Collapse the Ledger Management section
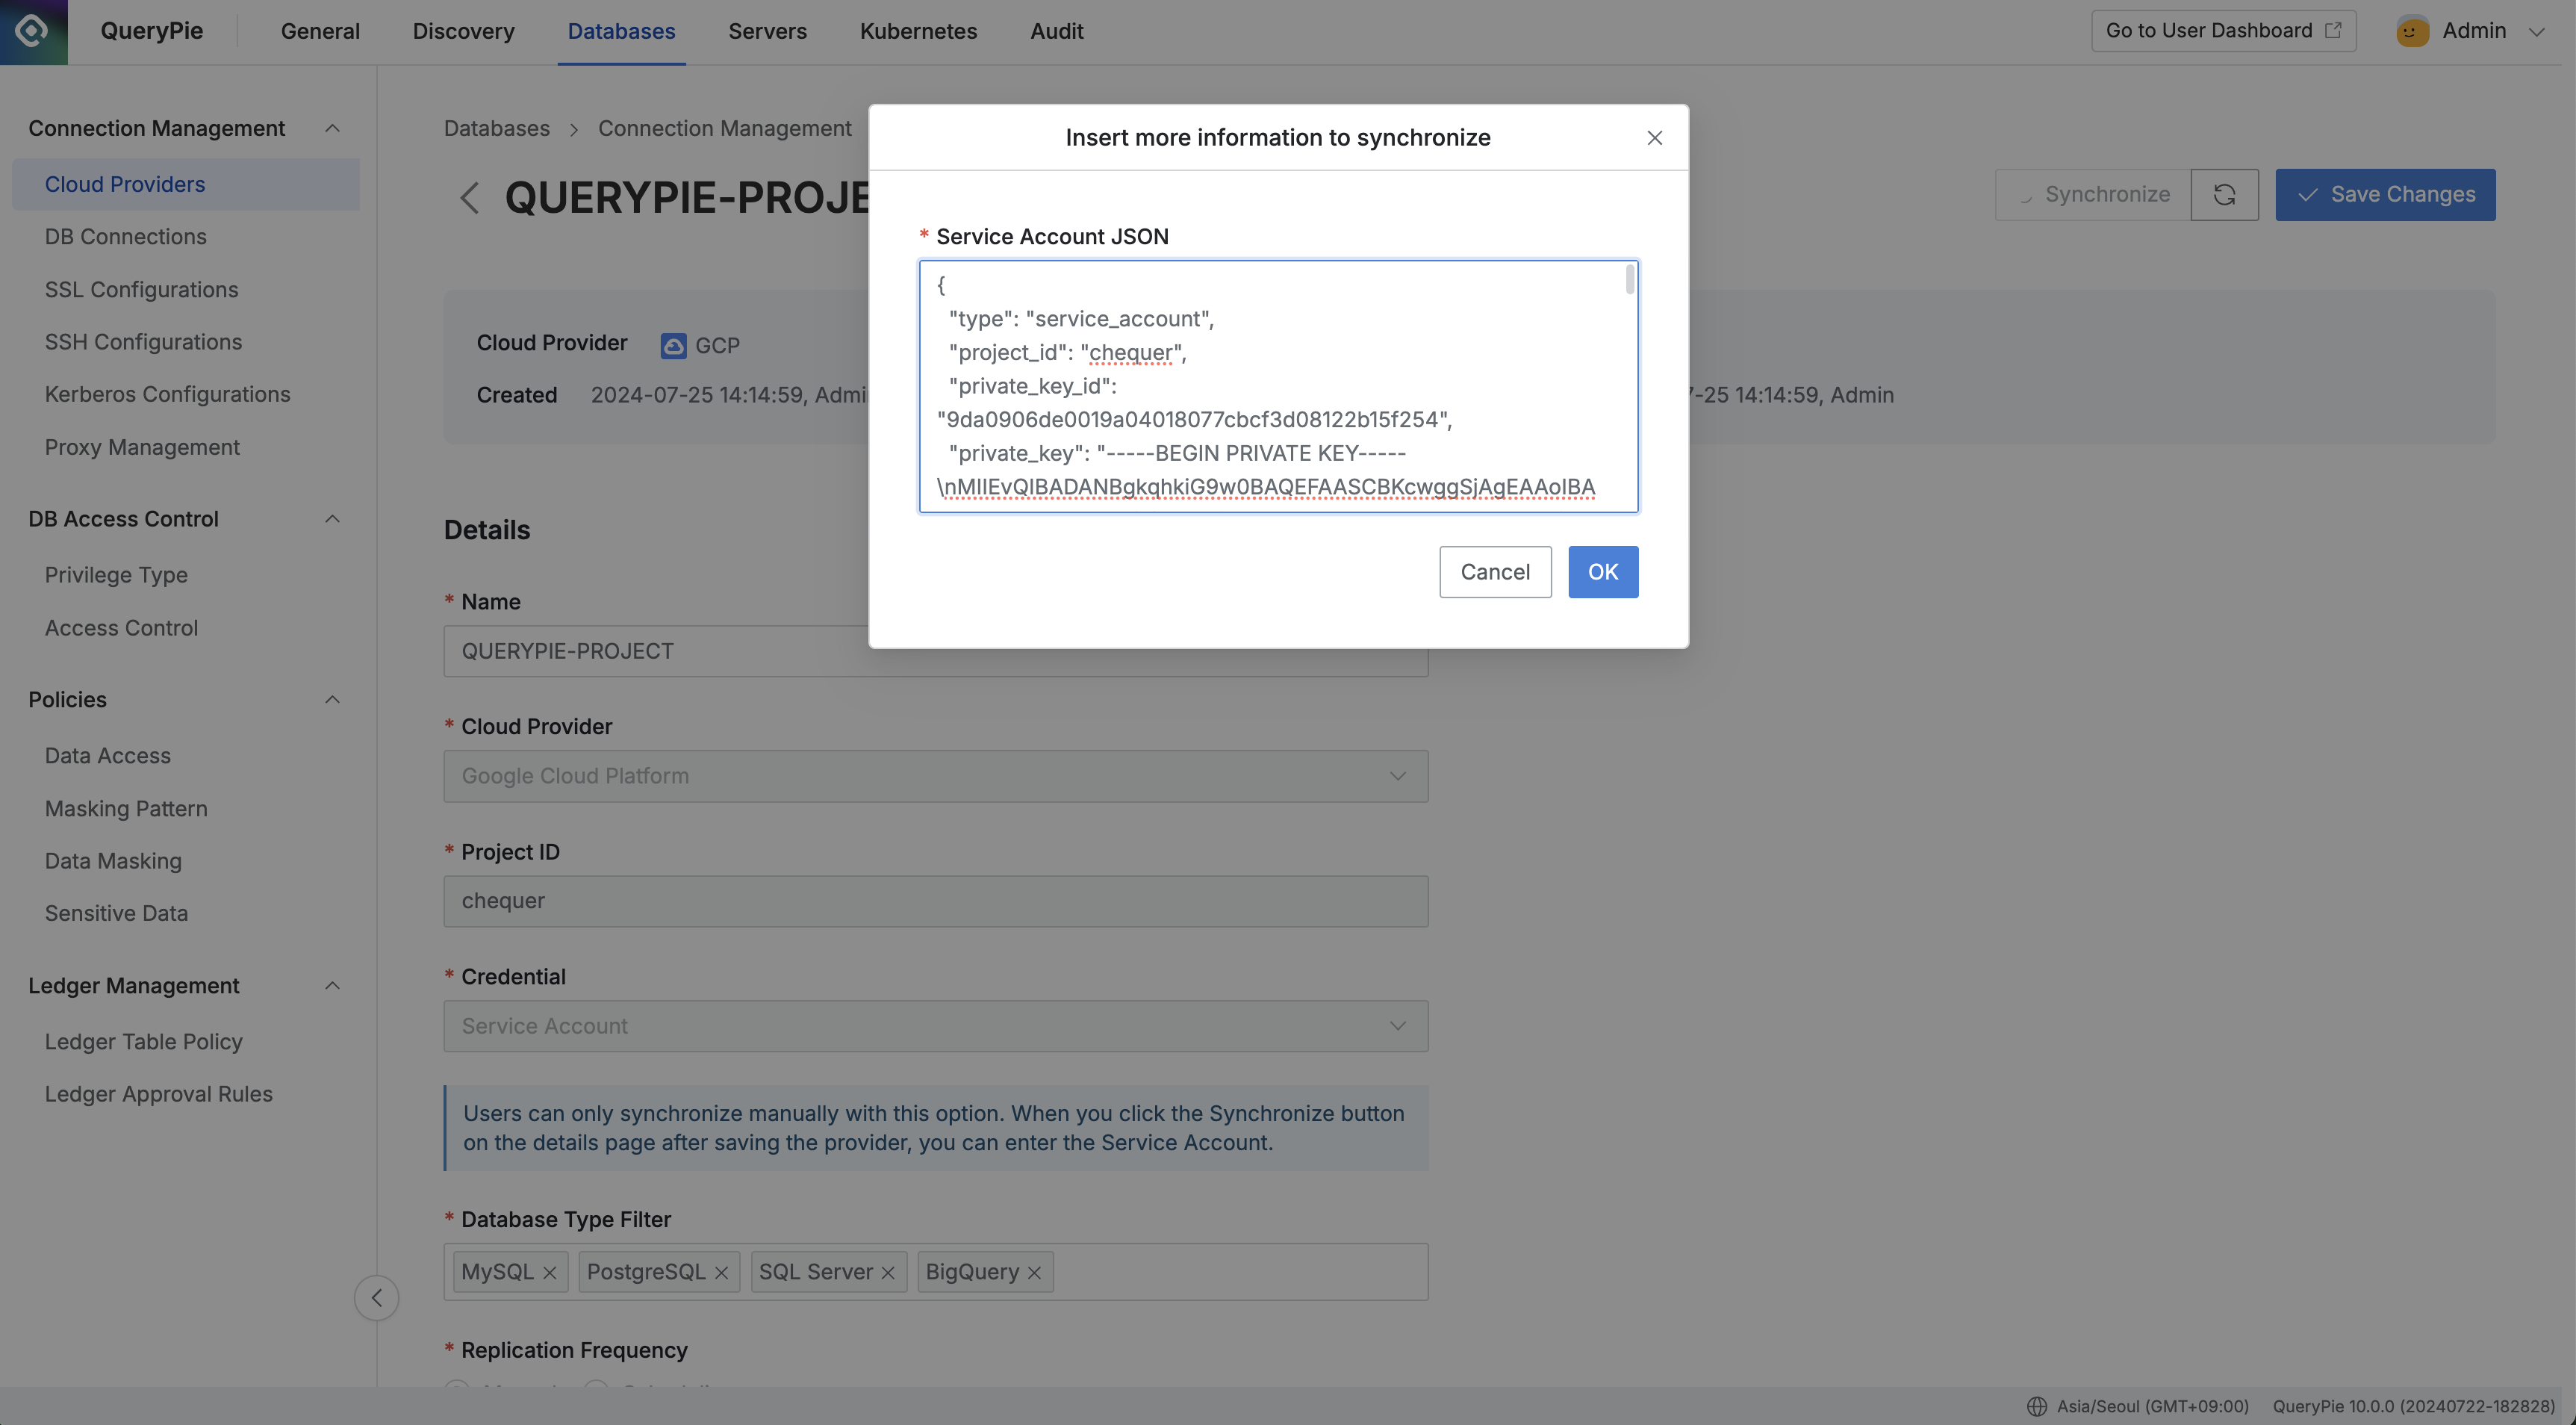The image size is (2576, 1425). click(x=332, y=985)
